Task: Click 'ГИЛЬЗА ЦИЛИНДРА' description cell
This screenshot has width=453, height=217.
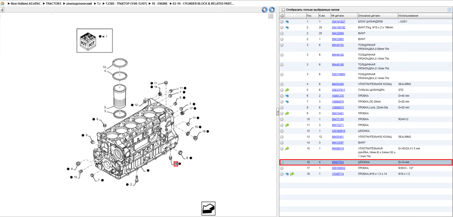Action: pyautogui.click(x=371, y=90)
